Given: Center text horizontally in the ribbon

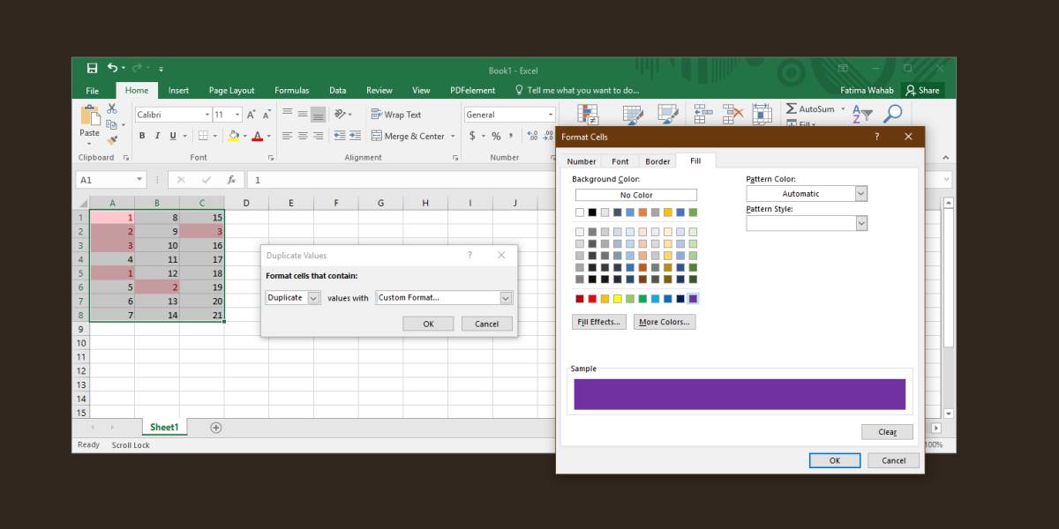Looking at the screenshot, I should click(303, 136).
